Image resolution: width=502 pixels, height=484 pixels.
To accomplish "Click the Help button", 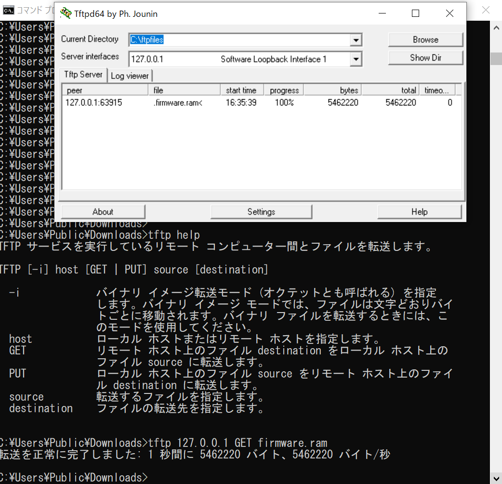I will click(419, 211).
